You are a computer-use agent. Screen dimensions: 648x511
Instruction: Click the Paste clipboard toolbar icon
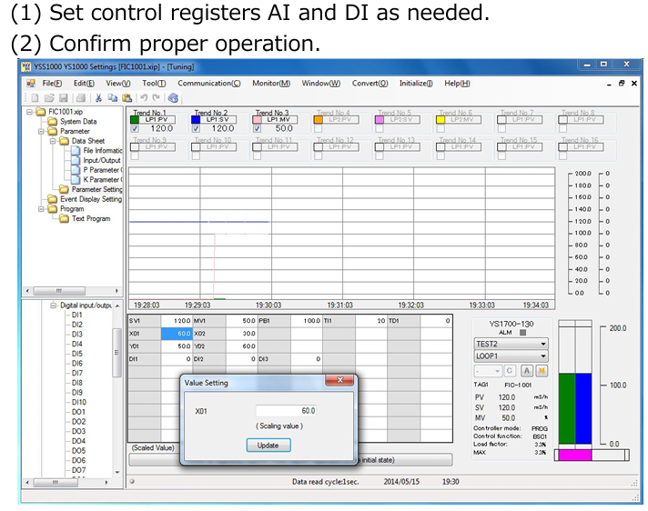(x=127, y=97)
